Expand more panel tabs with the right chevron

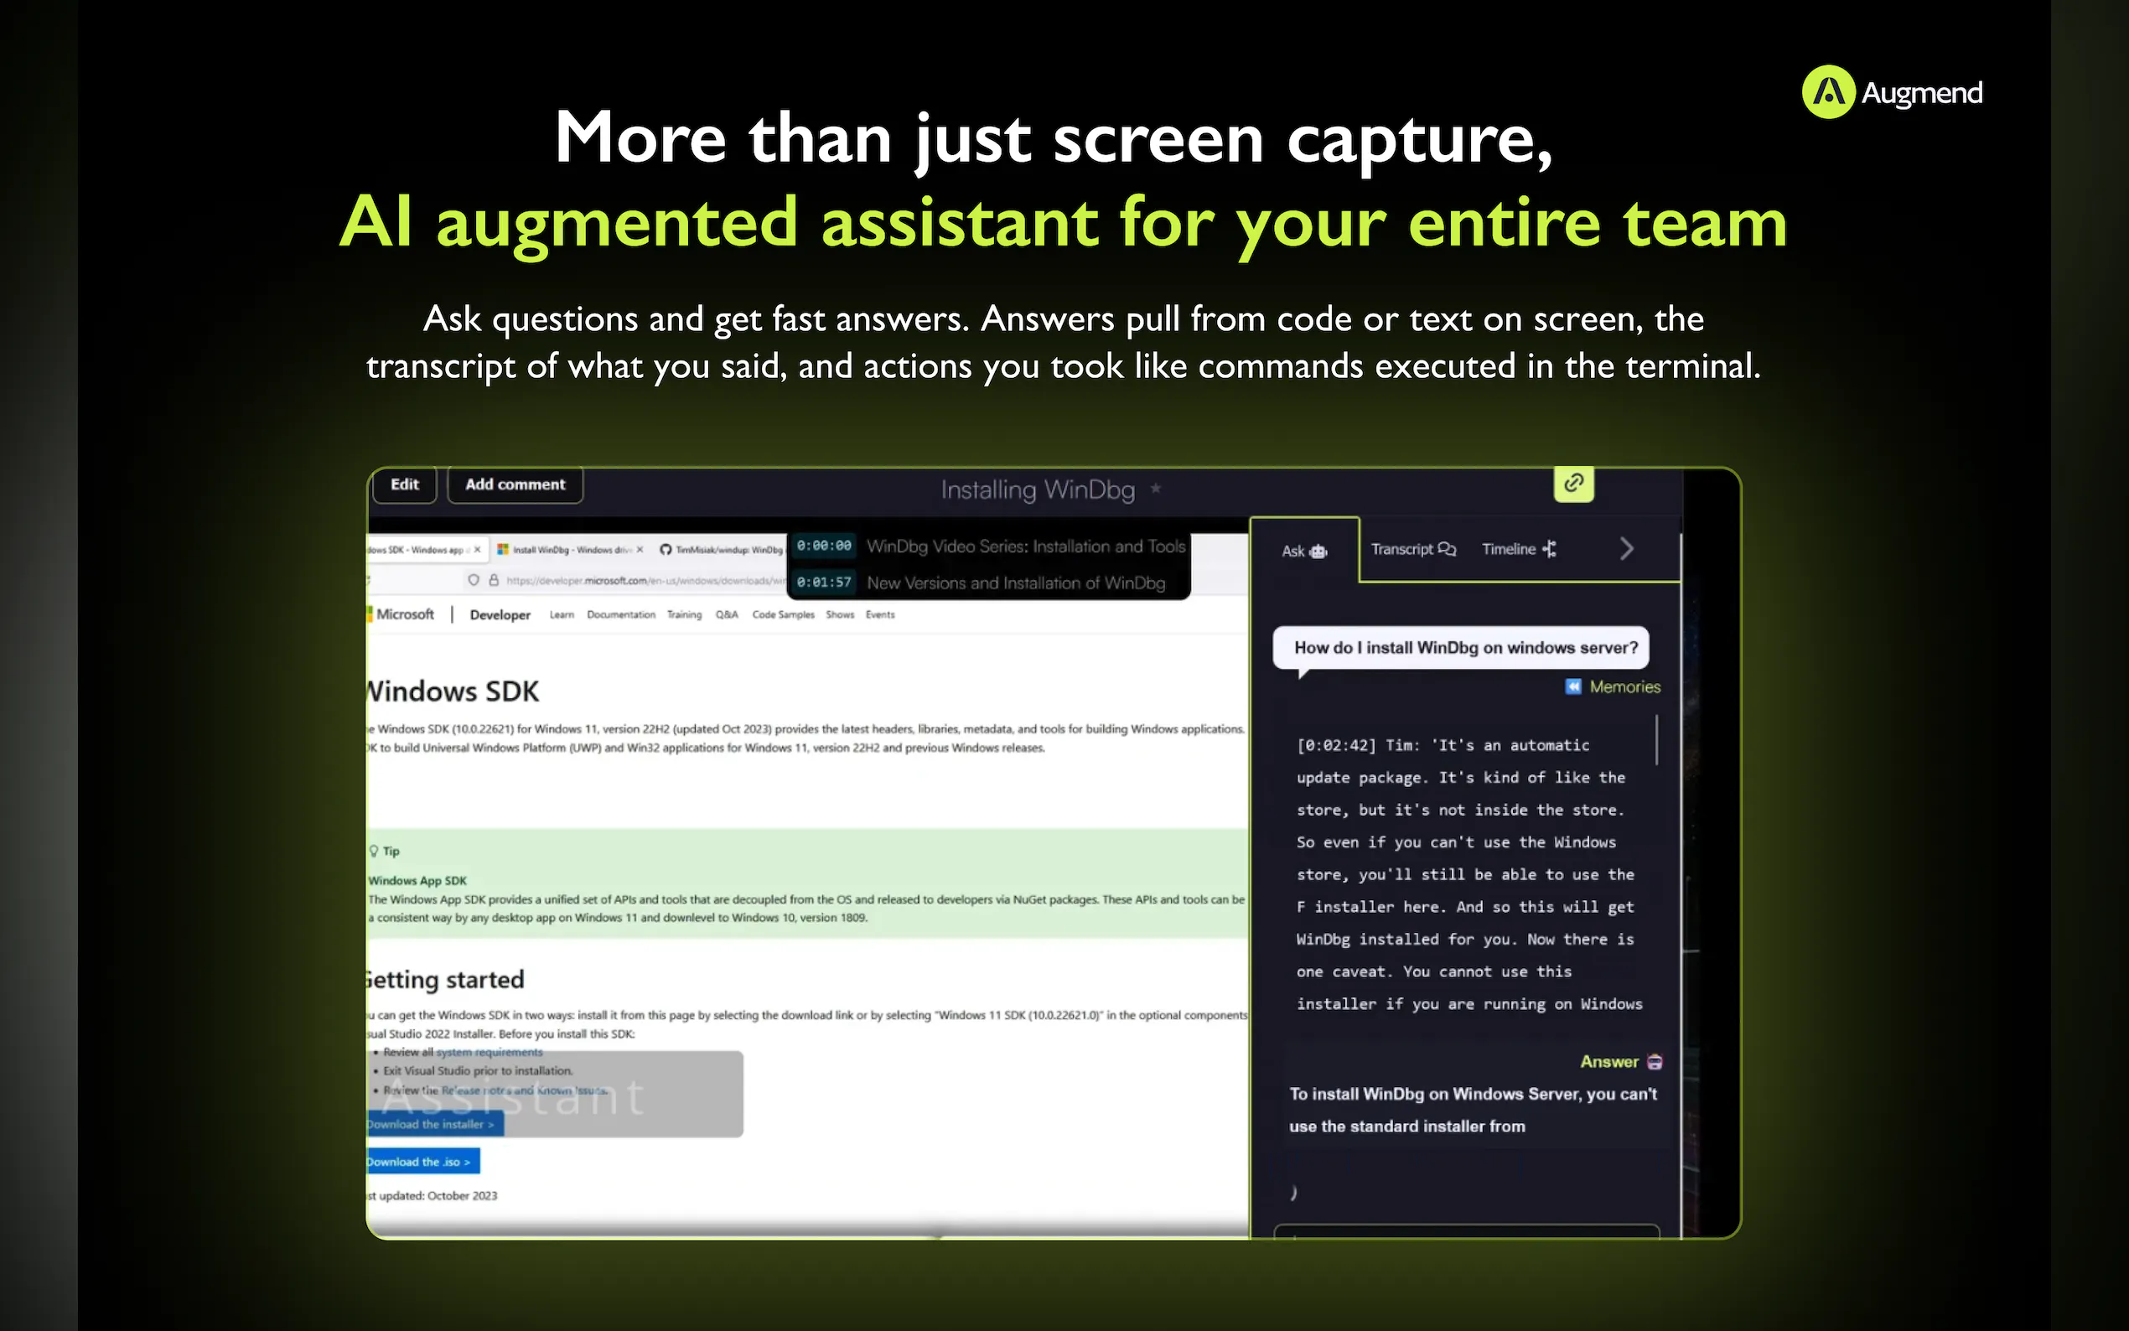point(1626,549)
